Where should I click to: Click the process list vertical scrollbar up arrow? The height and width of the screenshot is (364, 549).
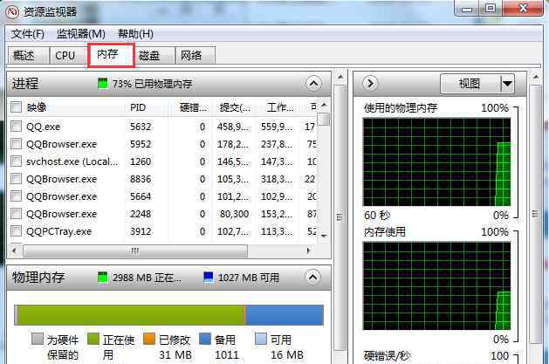pyautogui.click(x=324, y=107)
